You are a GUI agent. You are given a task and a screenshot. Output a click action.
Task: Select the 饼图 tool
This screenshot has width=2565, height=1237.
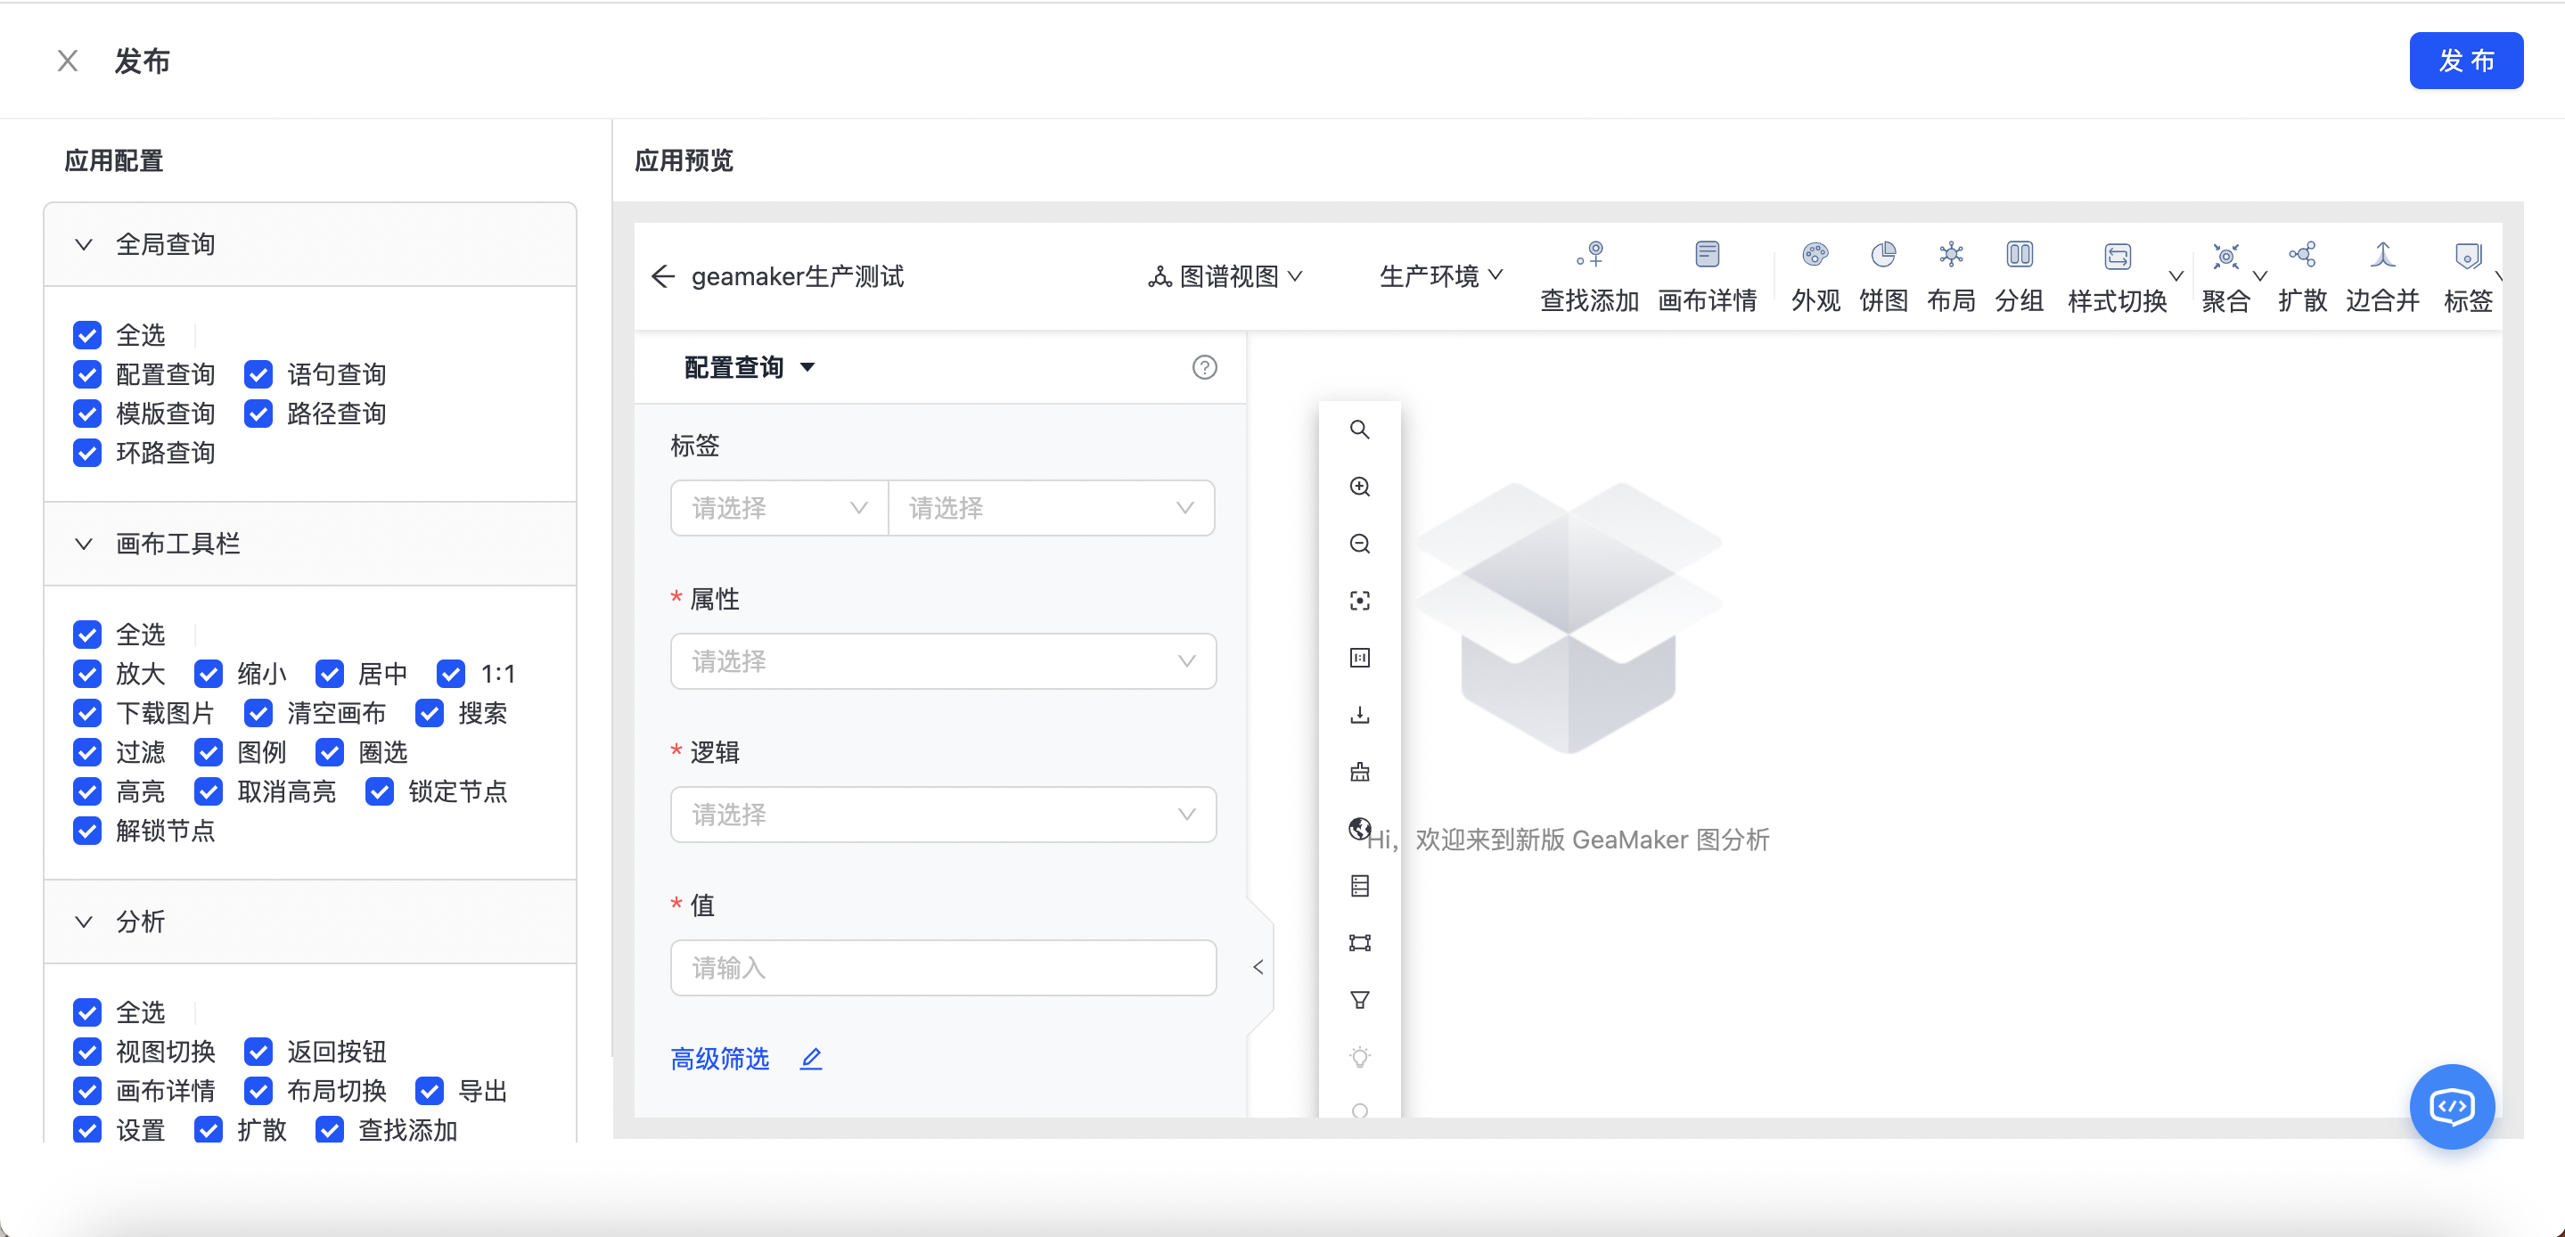[x=1883, y=276]
